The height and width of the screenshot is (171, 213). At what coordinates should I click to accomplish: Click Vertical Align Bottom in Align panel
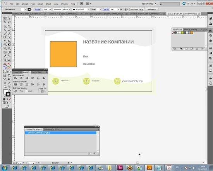pos(44,78)
